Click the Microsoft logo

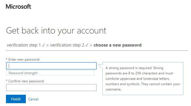[18, 6]
